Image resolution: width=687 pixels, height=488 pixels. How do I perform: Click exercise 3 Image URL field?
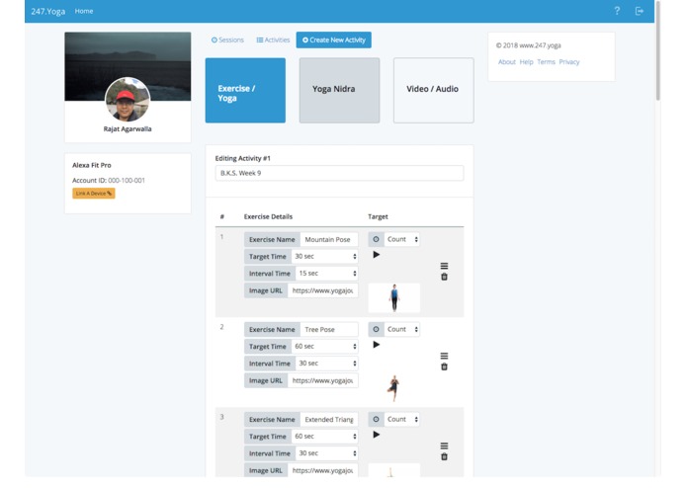(x=323, y=470)
